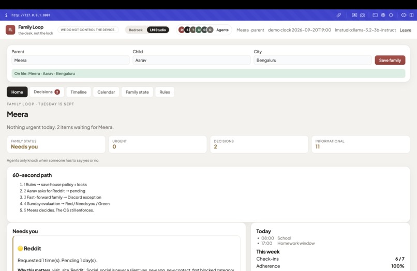Click the Save family button
Screen dimensions: 417x271
tap(390, 60)
